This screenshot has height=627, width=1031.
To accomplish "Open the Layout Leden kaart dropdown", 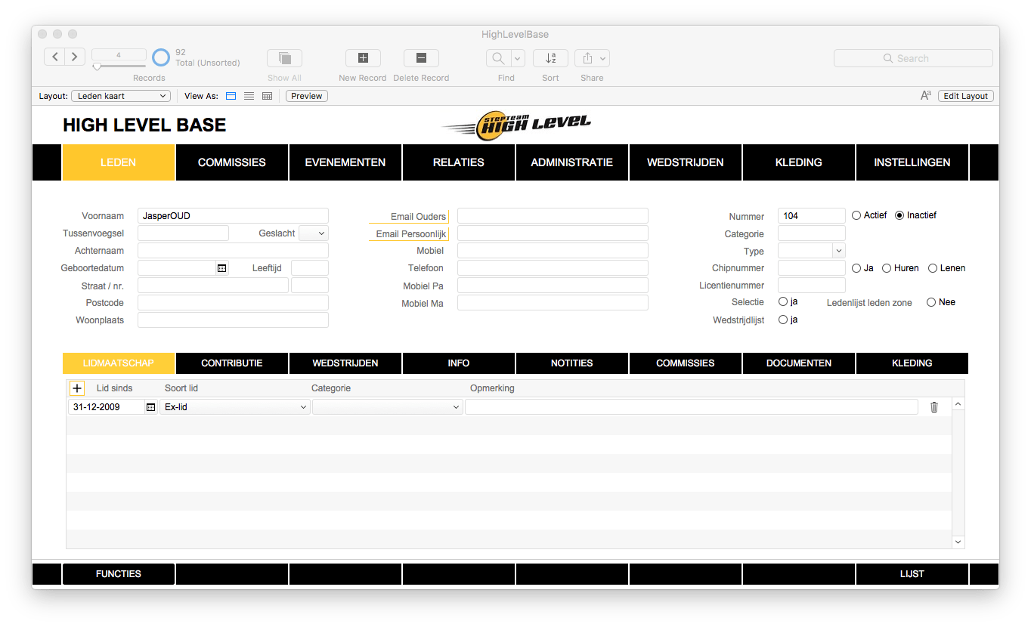I will point(121,96).
